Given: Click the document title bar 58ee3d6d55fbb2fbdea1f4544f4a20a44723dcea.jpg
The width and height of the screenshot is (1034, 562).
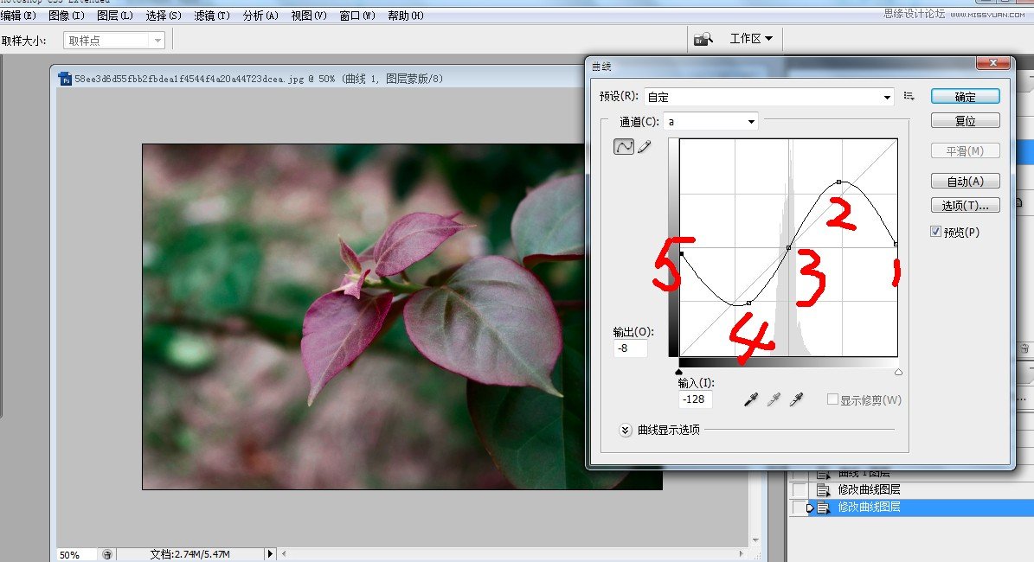Looking at the screenshot, I should (259, 79).
